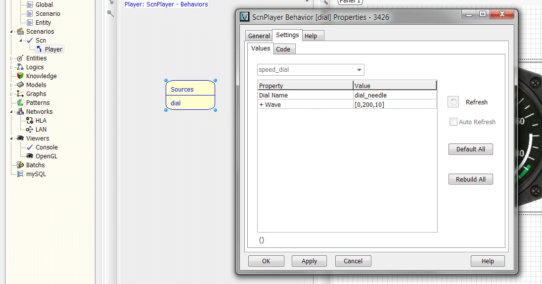Image resolution: width=542 pixels, height=284 pixels.
Task: Open the Code sub-tab
Action: click(x=283, y=49)
